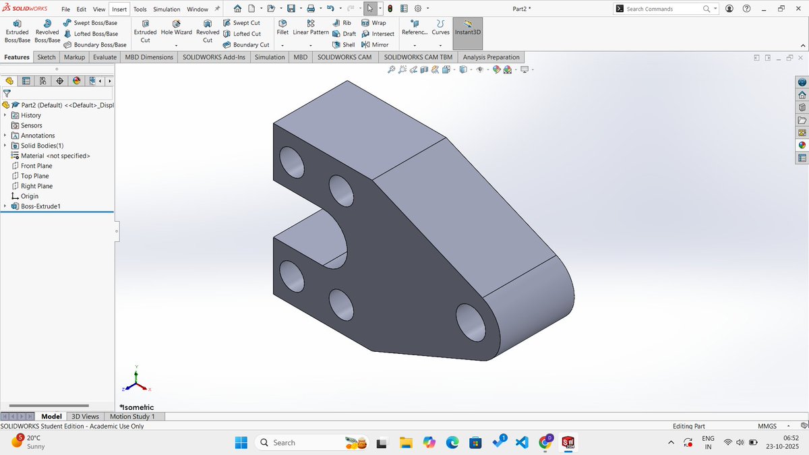Open Edit Appearance in view toolbar
The image size is (809, 455).
(x=497, y=69)
